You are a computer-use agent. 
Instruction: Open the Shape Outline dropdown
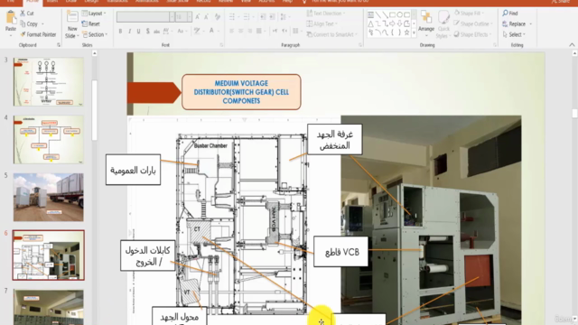pyautogui.click(x=473, y=24)
